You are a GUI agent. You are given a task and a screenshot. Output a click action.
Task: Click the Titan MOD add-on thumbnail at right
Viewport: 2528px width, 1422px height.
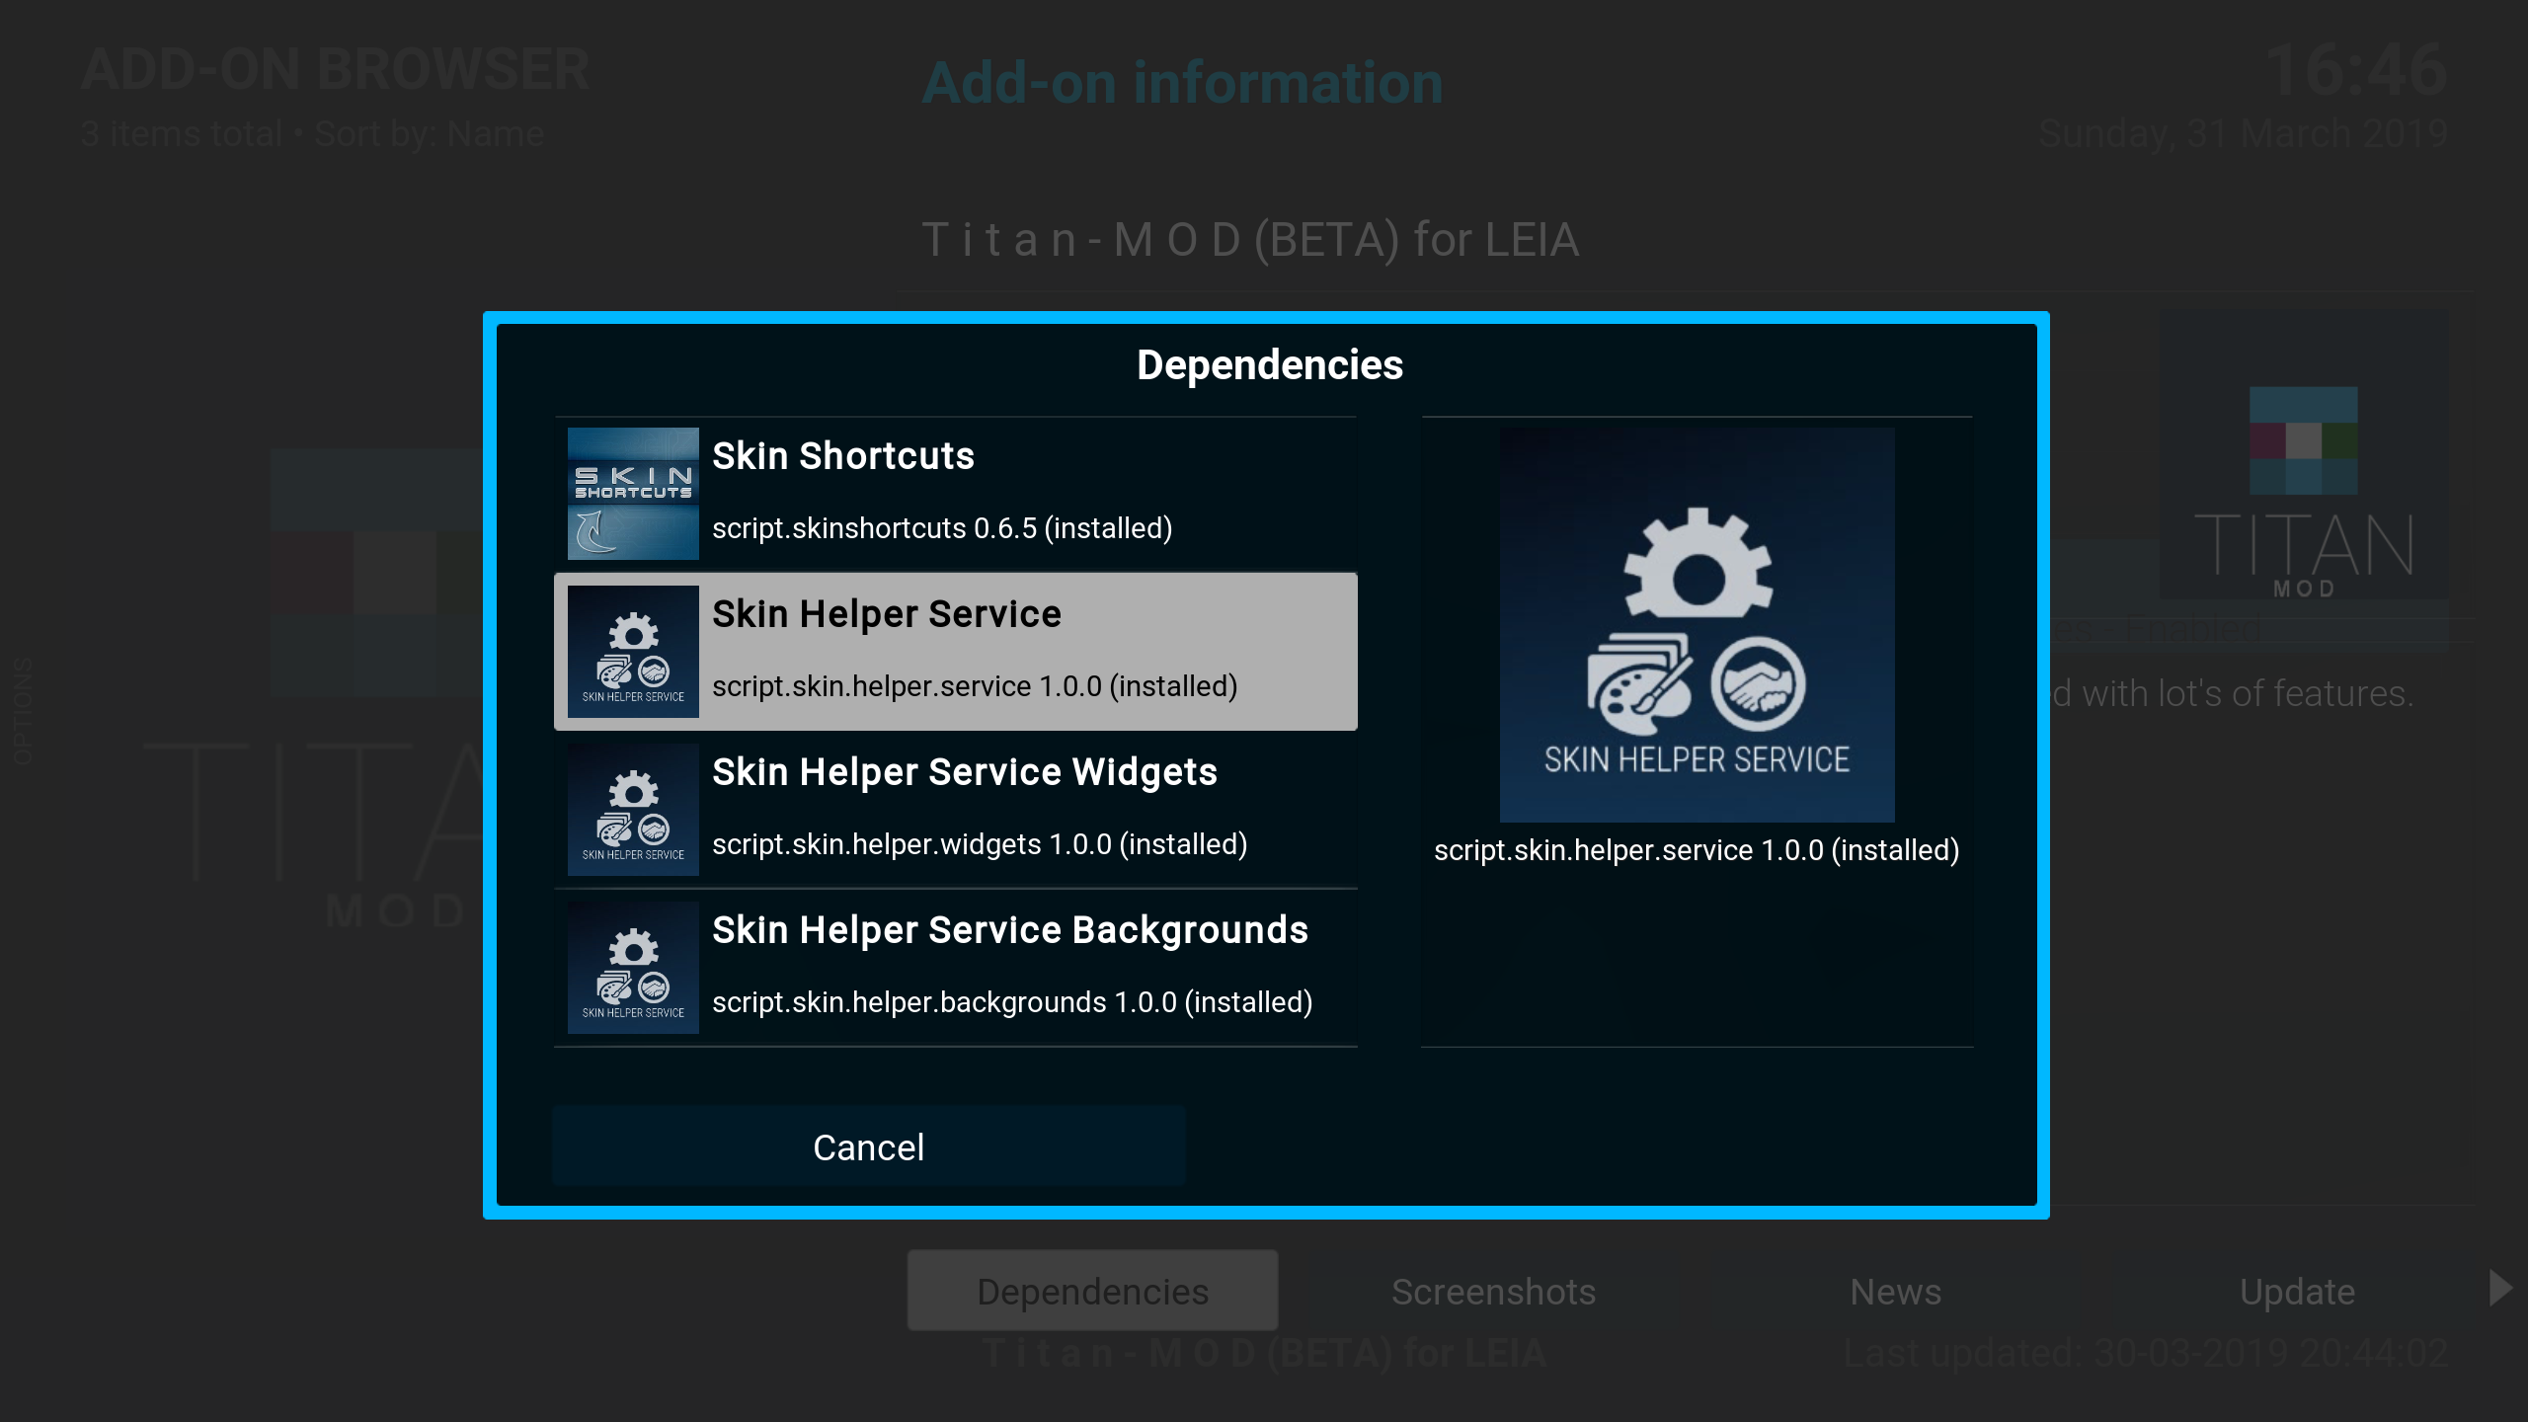[x=2304, y=455]
